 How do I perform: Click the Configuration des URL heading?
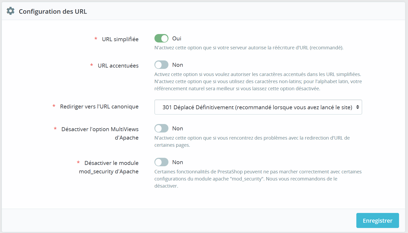pos(53,11)
